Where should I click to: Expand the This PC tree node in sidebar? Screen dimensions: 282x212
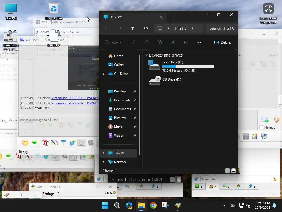(104, 153)
